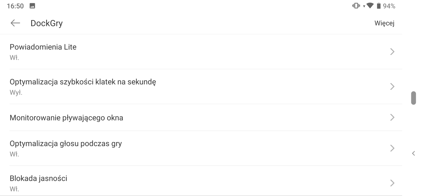Tap the back arrow beside DockGry
The height and width of the screenshot is (196, 425).
(15, 23)
